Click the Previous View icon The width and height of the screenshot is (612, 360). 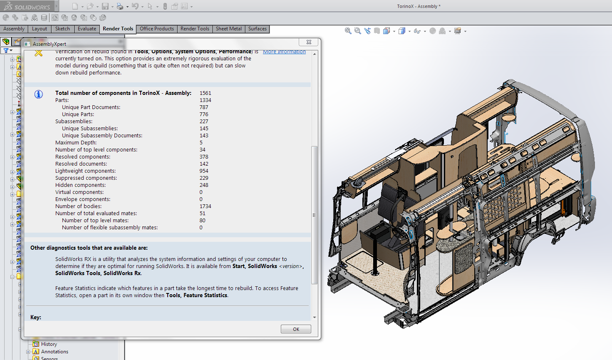367,31
